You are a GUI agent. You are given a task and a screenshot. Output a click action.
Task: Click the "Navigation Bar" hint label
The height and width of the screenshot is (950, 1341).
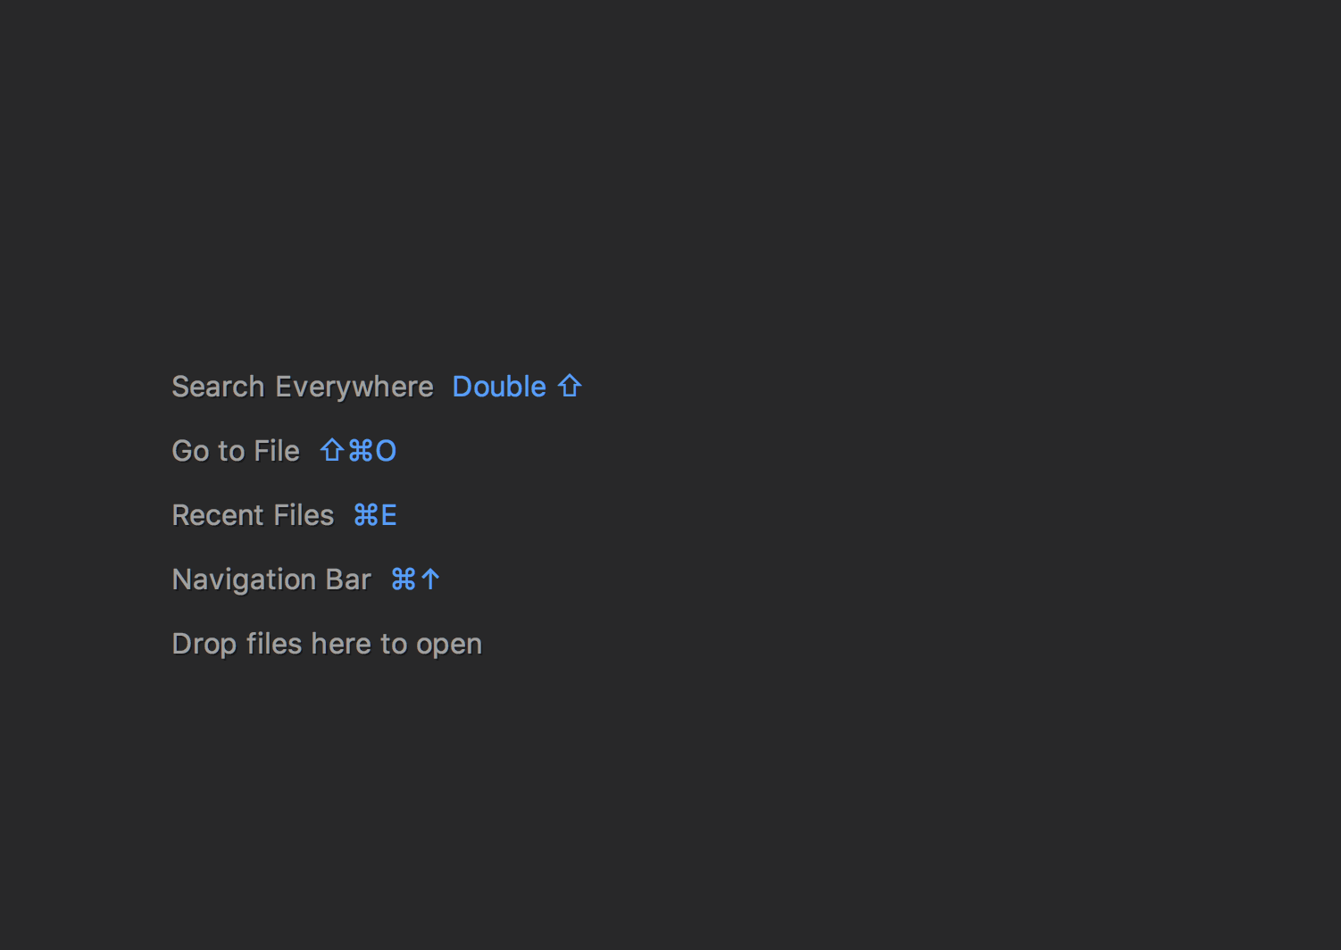pyautogui.click(x=271, y=579)
